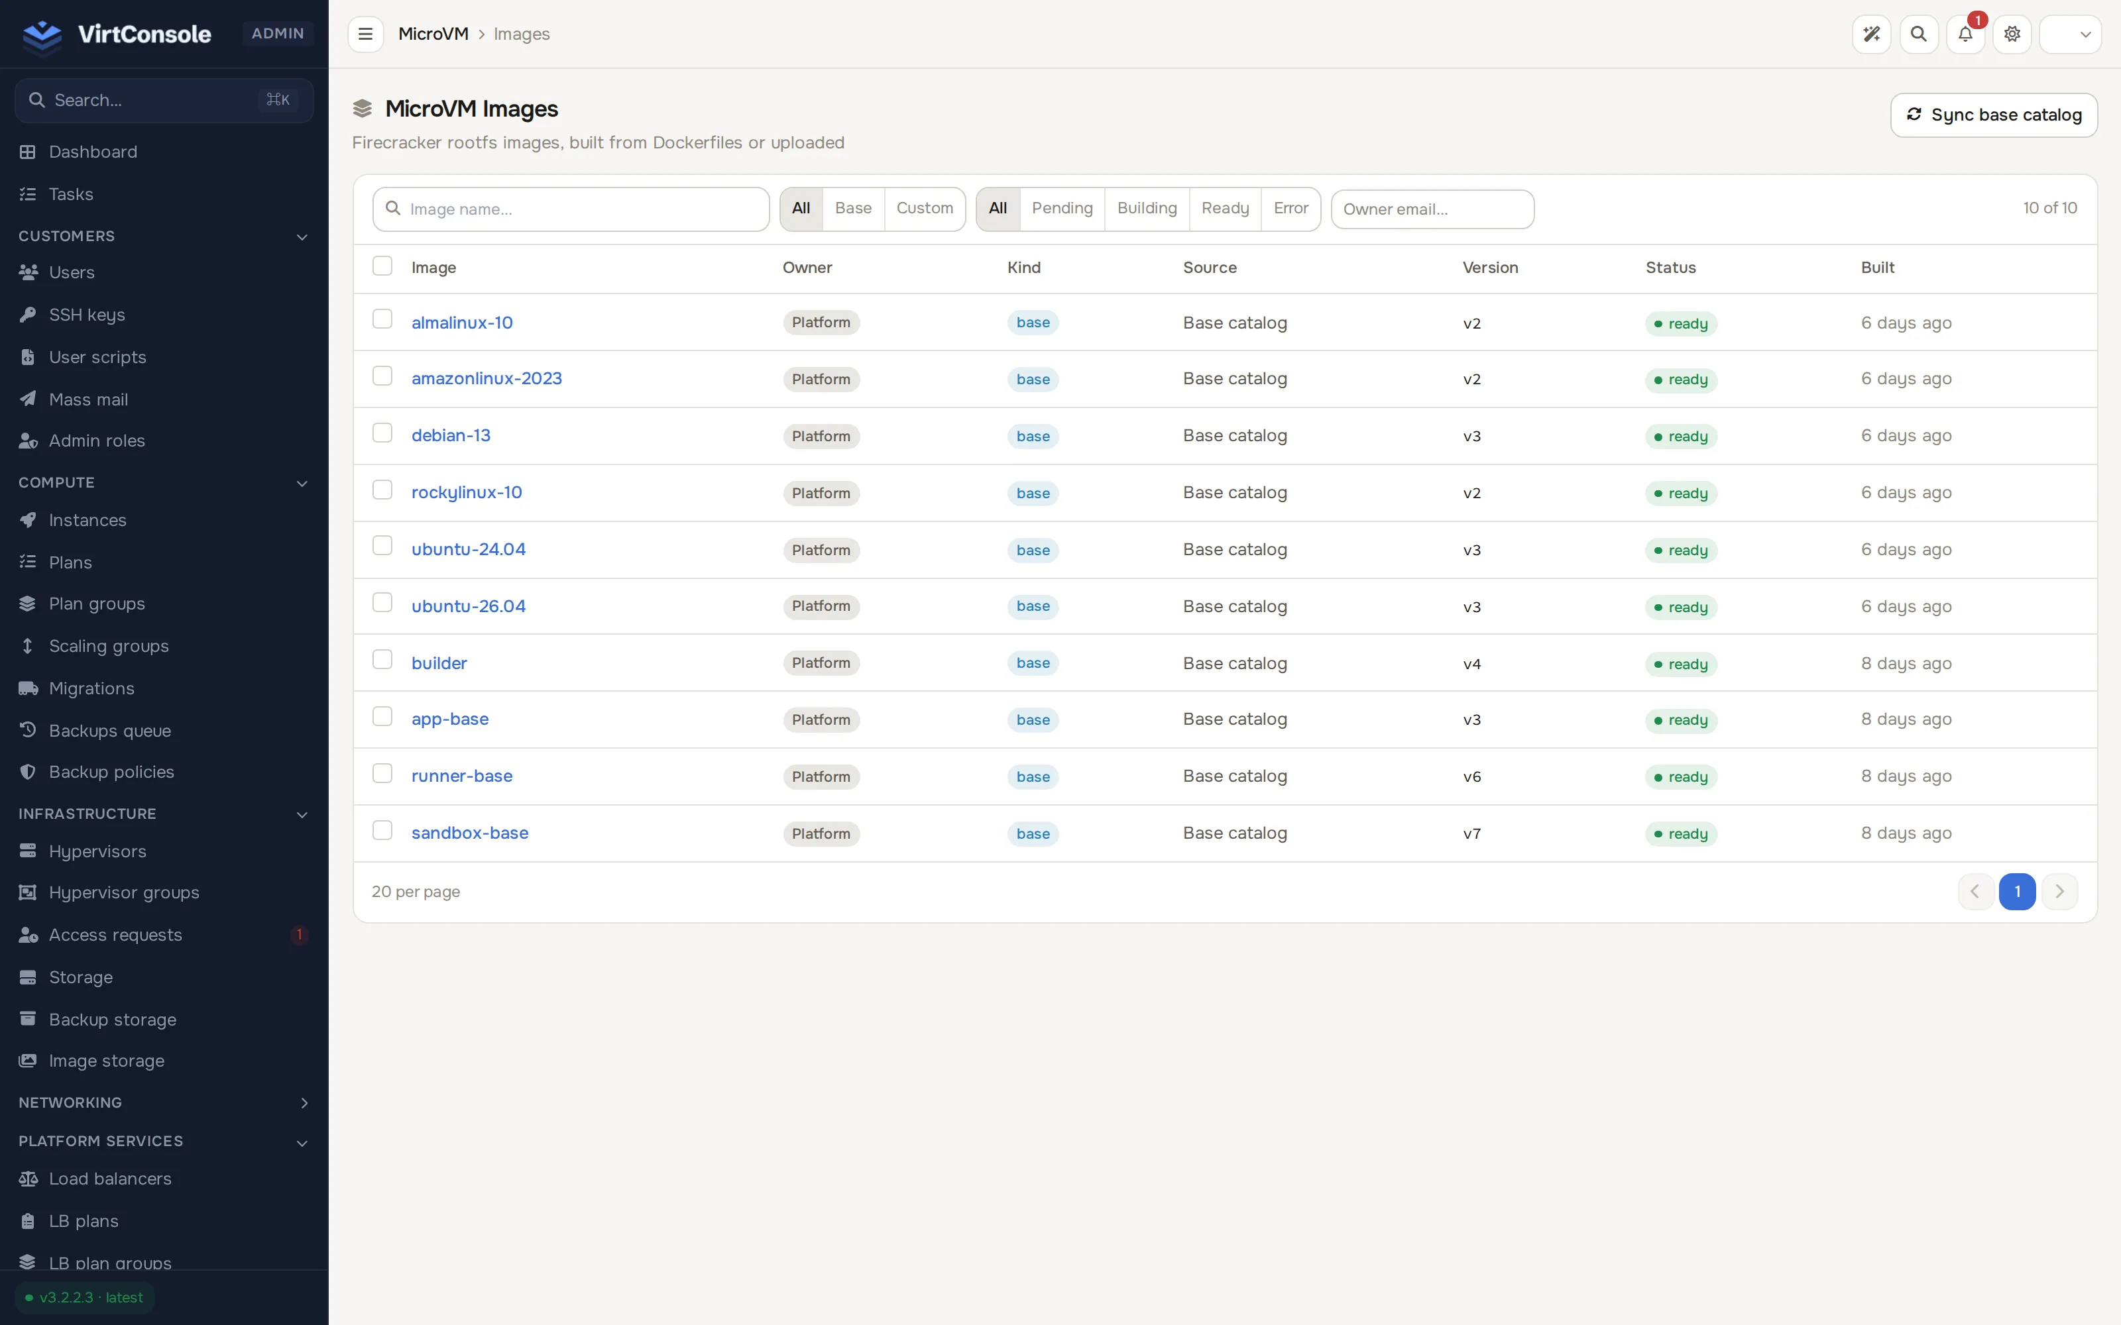
Task: Check the builder row checkbox
Action: (382, 660)
